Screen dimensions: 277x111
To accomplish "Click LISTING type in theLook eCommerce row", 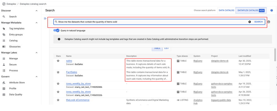I will (182, 100).
